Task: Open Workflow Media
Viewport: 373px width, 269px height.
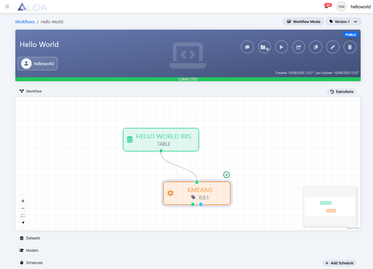Action: (303, 22)
